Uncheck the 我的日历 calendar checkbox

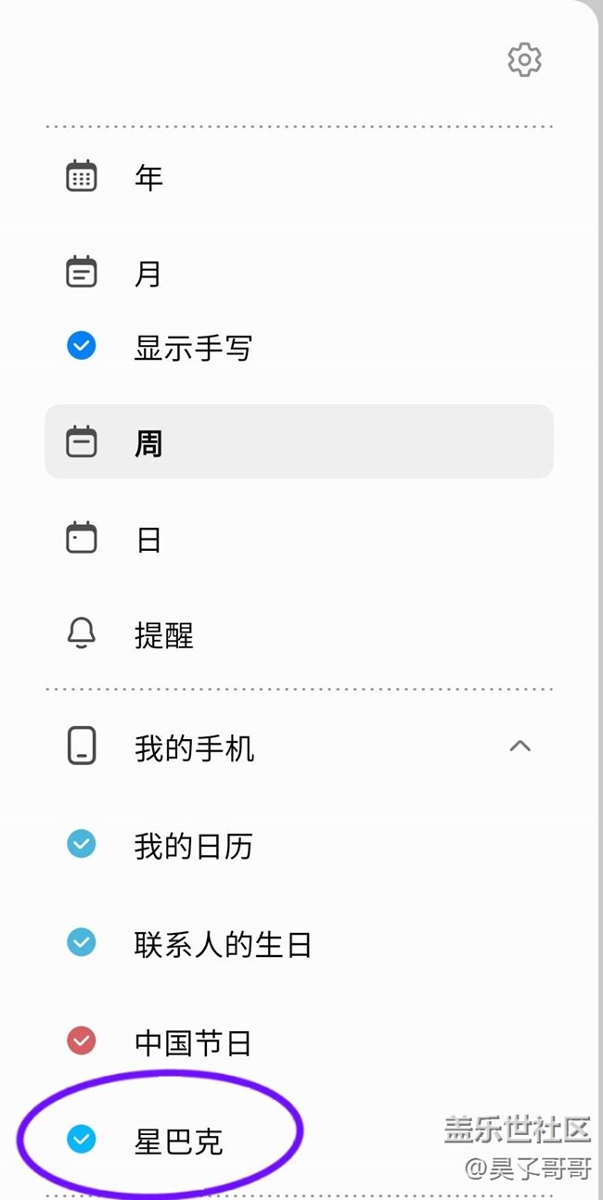coord(82,844)
